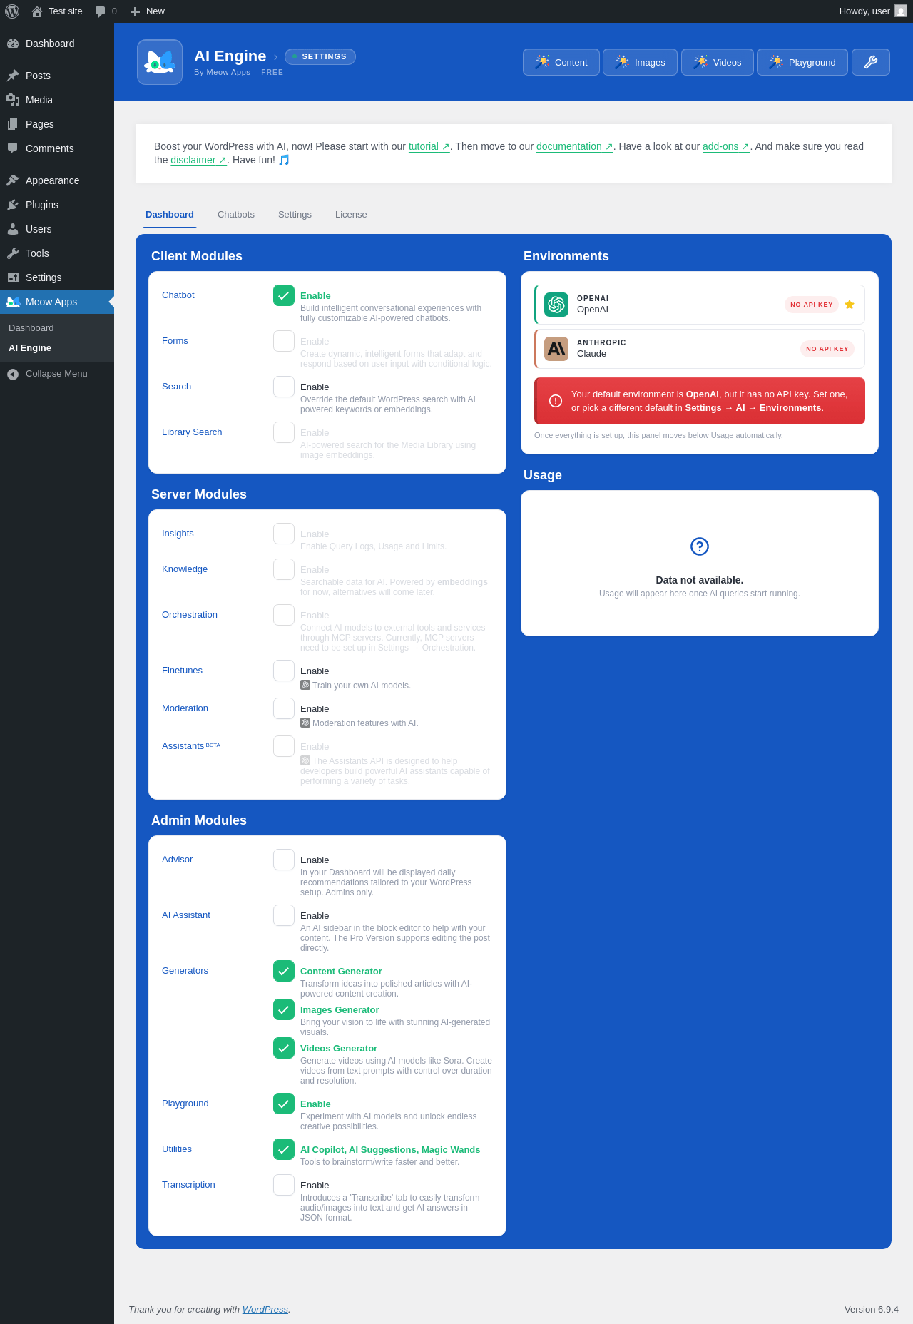This screenshot has height=1324, width=913.
Task: Enable the AI Assistant checkbox
Action: click(x=284, y=915)
